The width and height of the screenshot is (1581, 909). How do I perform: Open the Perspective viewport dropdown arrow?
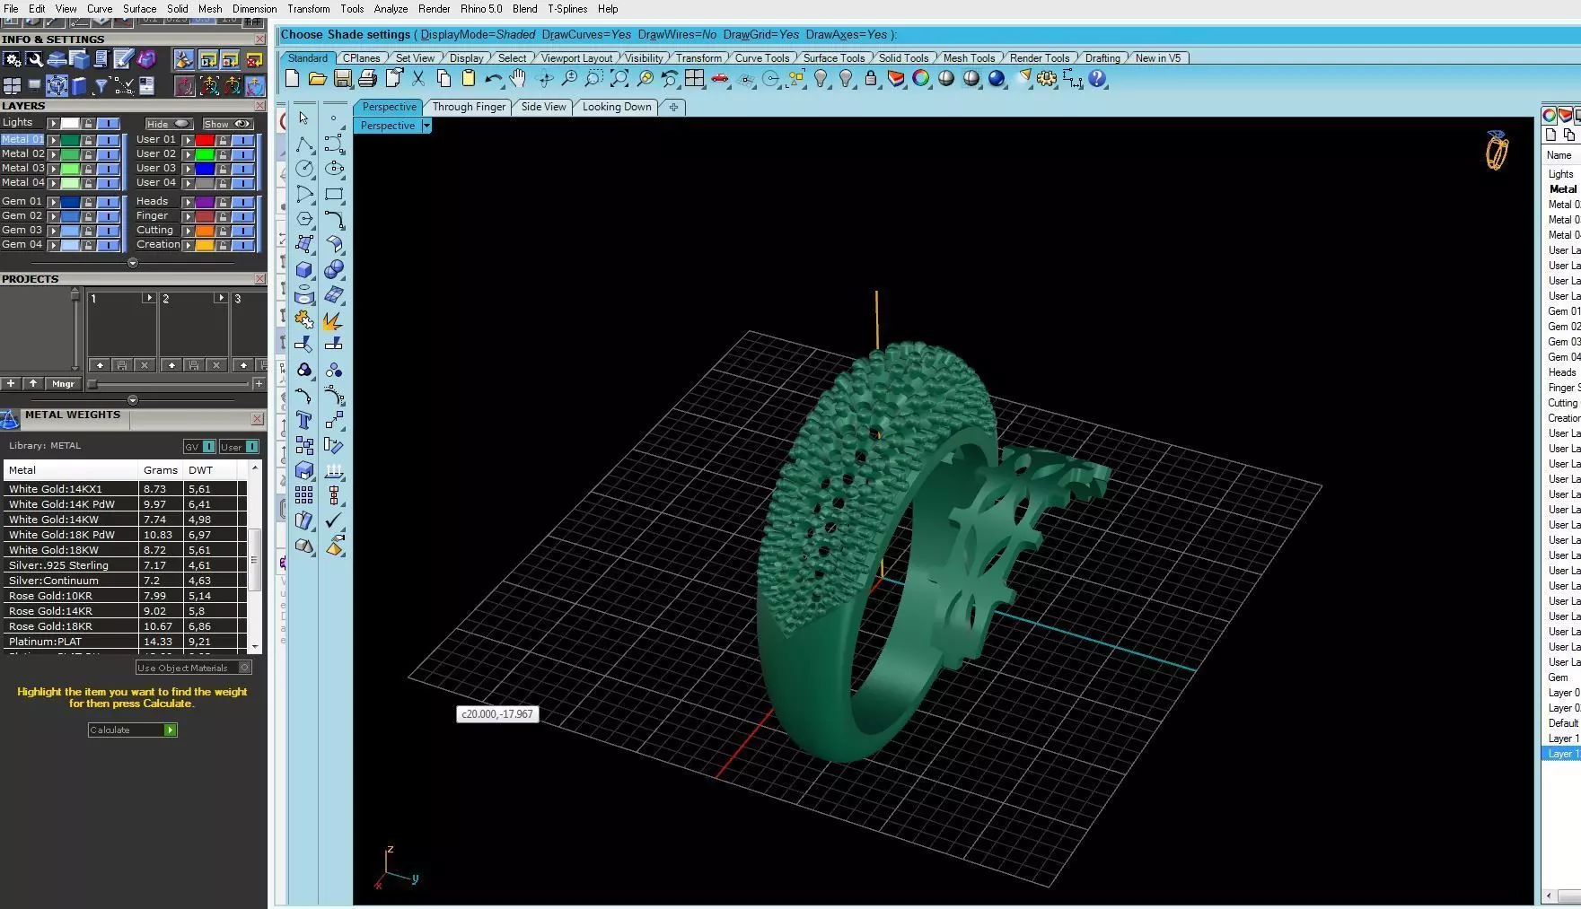[x=426, y=126]
